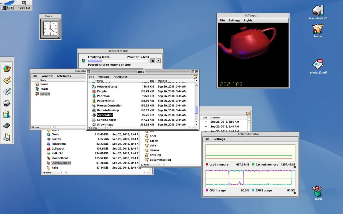Click the trash can icon in Tracker status
343x214 pixels.
coord(83,60)
